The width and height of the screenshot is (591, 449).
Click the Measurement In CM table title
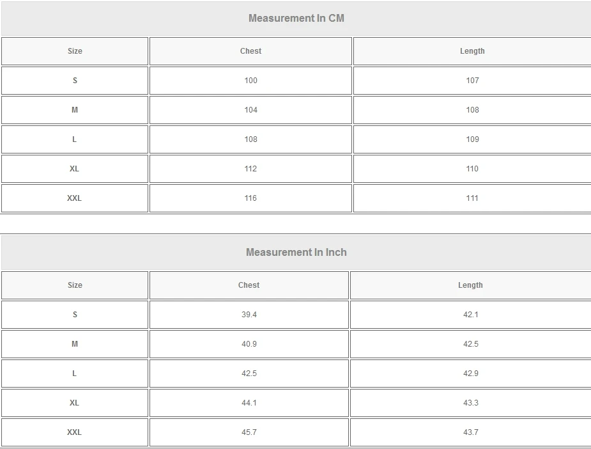(296, 18)
